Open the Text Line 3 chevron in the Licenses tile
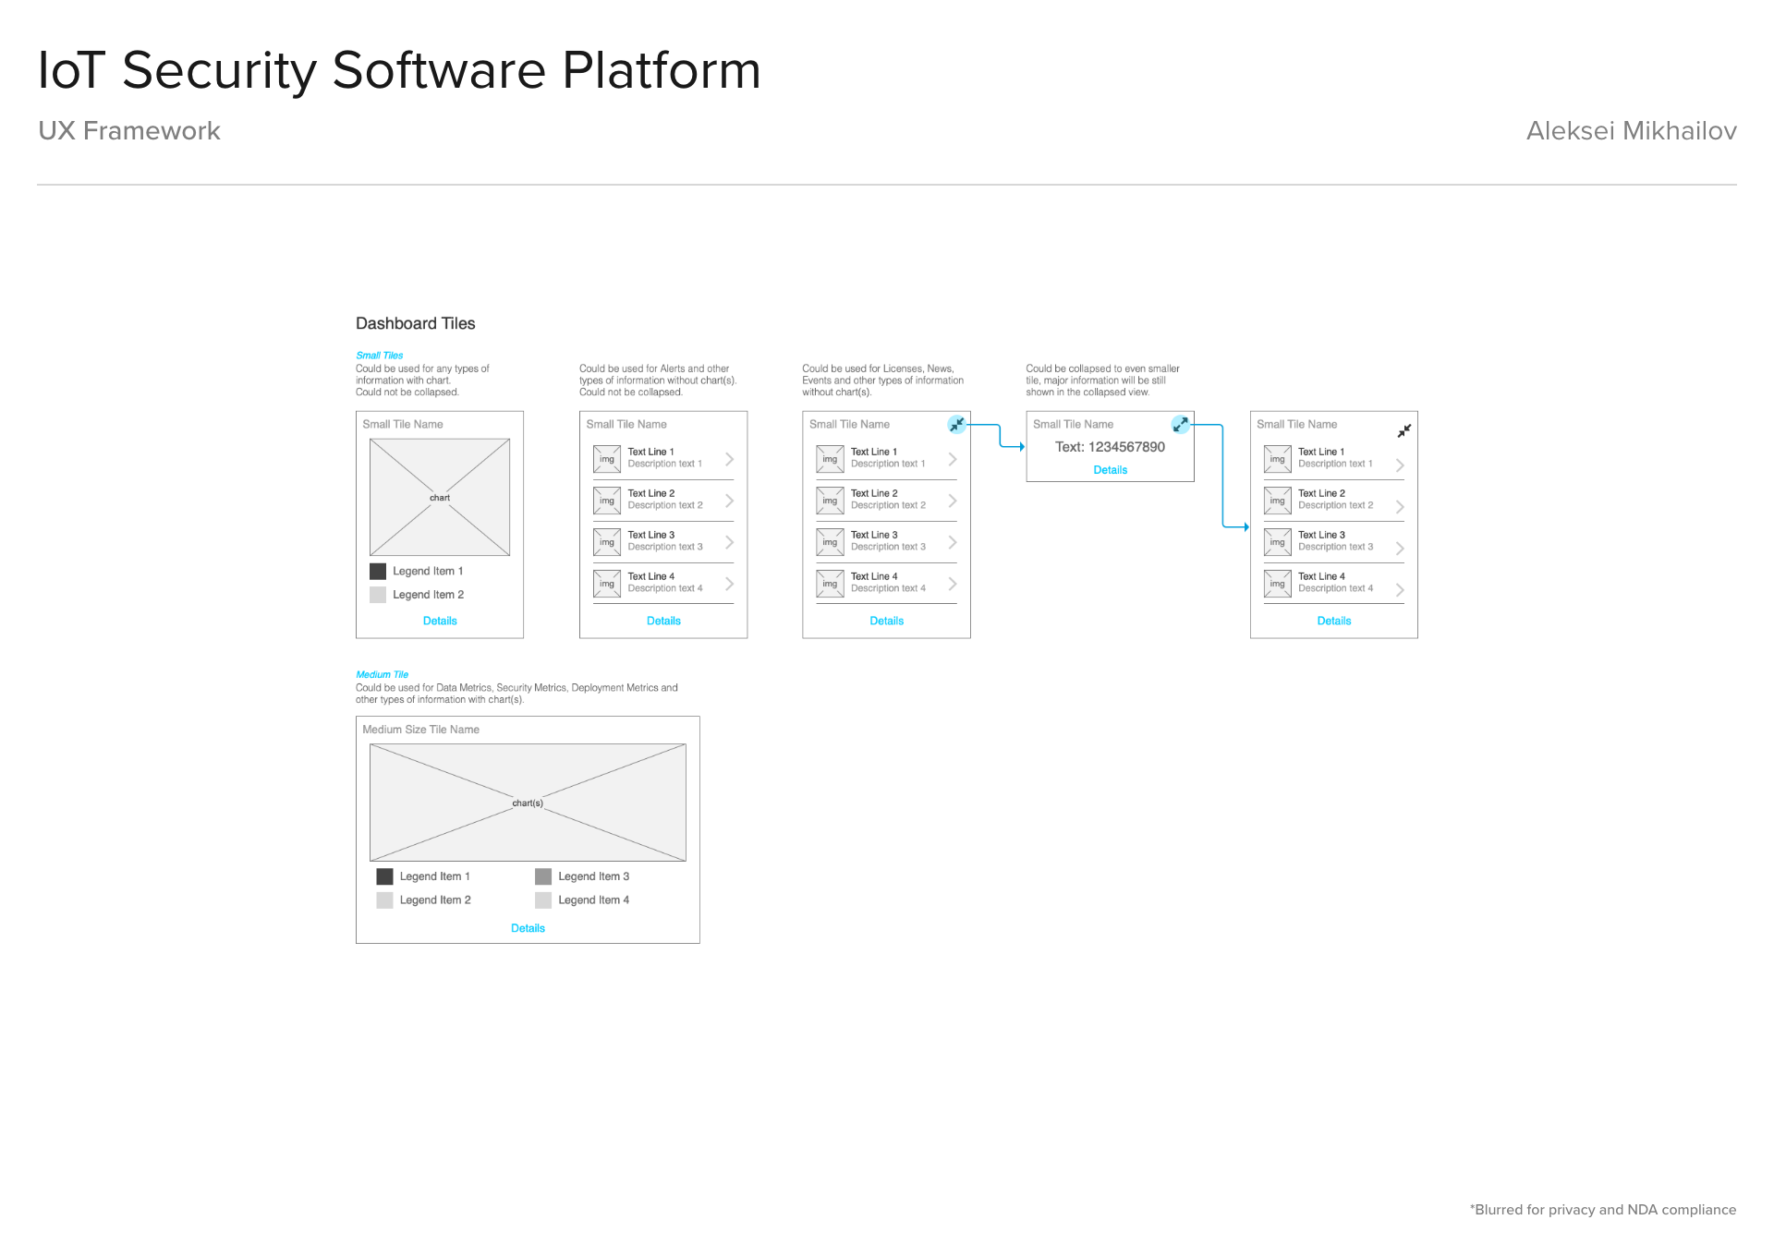The image size is (1774, 1256). pyautogui.click(x=952, y=542)
